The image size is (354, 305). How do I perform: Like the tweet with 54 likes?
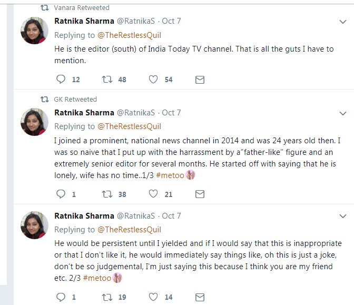(x=153, y=80)
